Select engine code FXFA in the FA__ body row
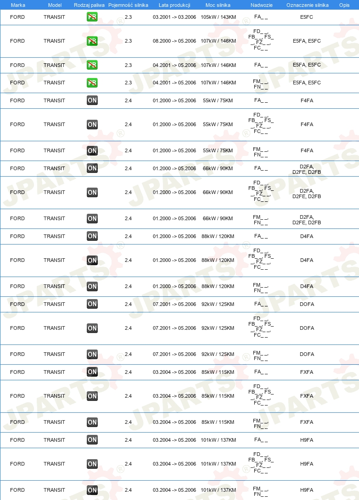 pos(307,372)
